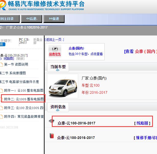This screenshot has height=154, width=157.
Task: Collapse all with 折叠全部
Action: (x=38, y=41)
